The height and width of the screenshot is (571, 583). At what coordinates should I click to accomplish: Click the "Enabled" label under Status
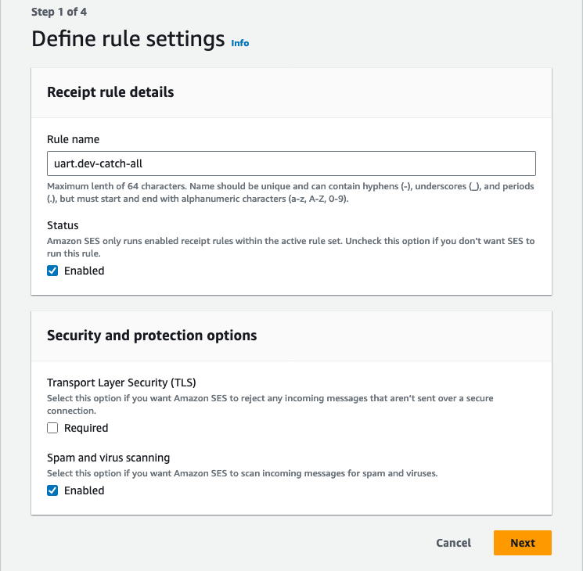84,271
